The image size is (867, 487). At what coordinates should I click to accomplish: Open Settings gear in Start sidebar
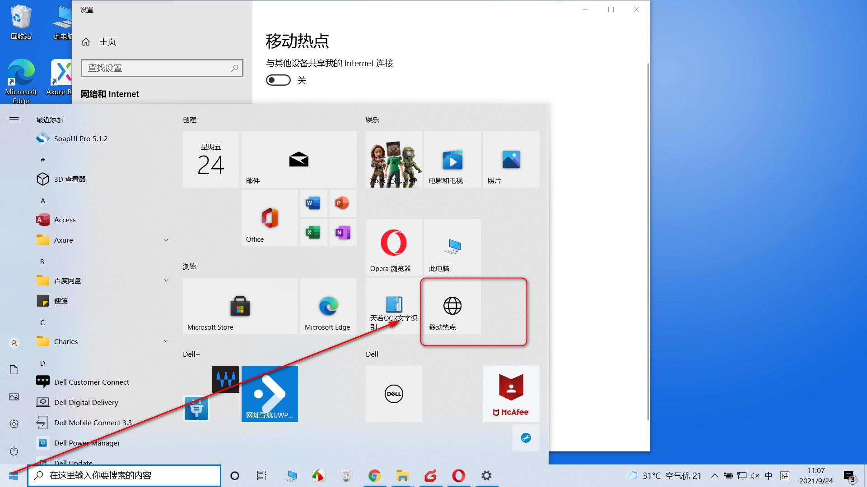(x=14, y=424)
